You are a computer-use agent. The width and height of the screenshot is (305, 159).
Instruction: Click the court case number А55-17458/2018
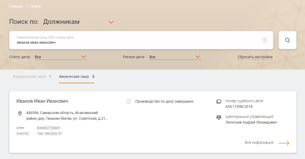[x=239, y=107]
